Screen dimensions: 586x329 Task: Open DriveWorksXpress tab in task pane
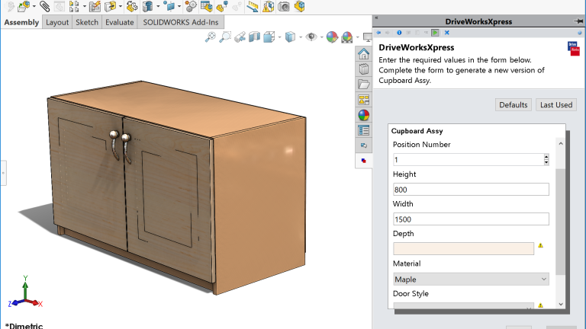(364, 161)
